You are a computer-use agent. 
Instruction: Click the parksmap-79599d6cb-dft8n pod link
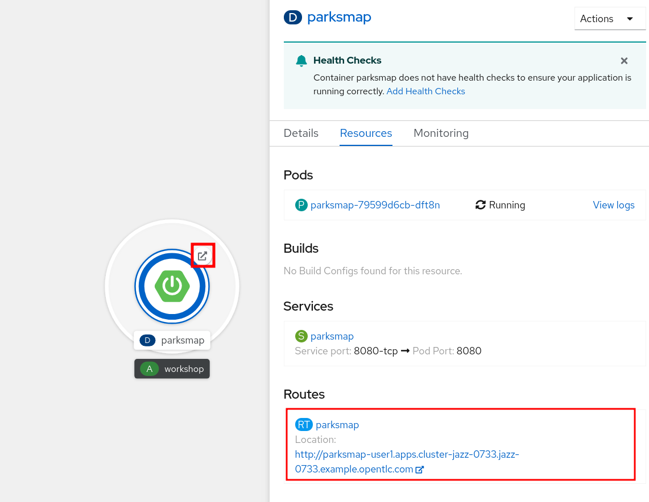pyautogui.click(x=375, y=205)
